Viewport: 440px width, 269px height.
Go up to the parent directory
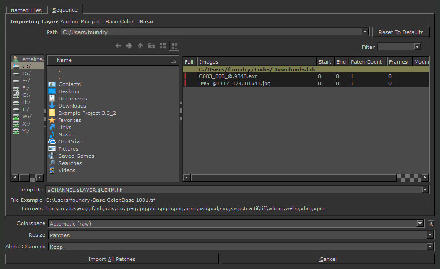(x=140, y=46)
